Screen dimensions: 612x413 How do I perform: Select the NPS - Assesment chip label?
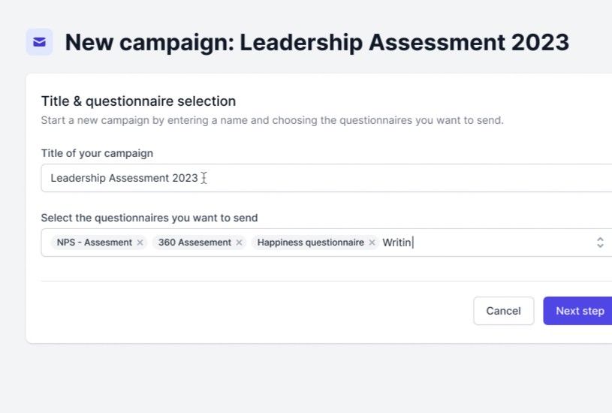[x=94, y=243]
